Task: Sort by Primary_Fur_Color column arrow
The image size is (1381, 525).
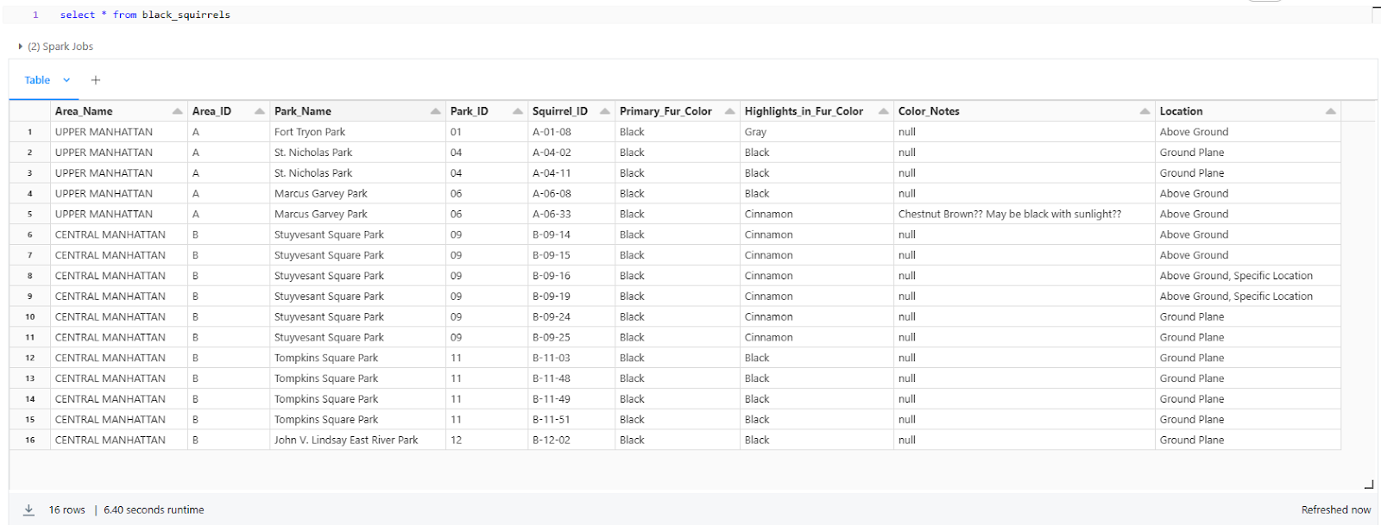Action: pyautogui.click(x=730, y=111)
